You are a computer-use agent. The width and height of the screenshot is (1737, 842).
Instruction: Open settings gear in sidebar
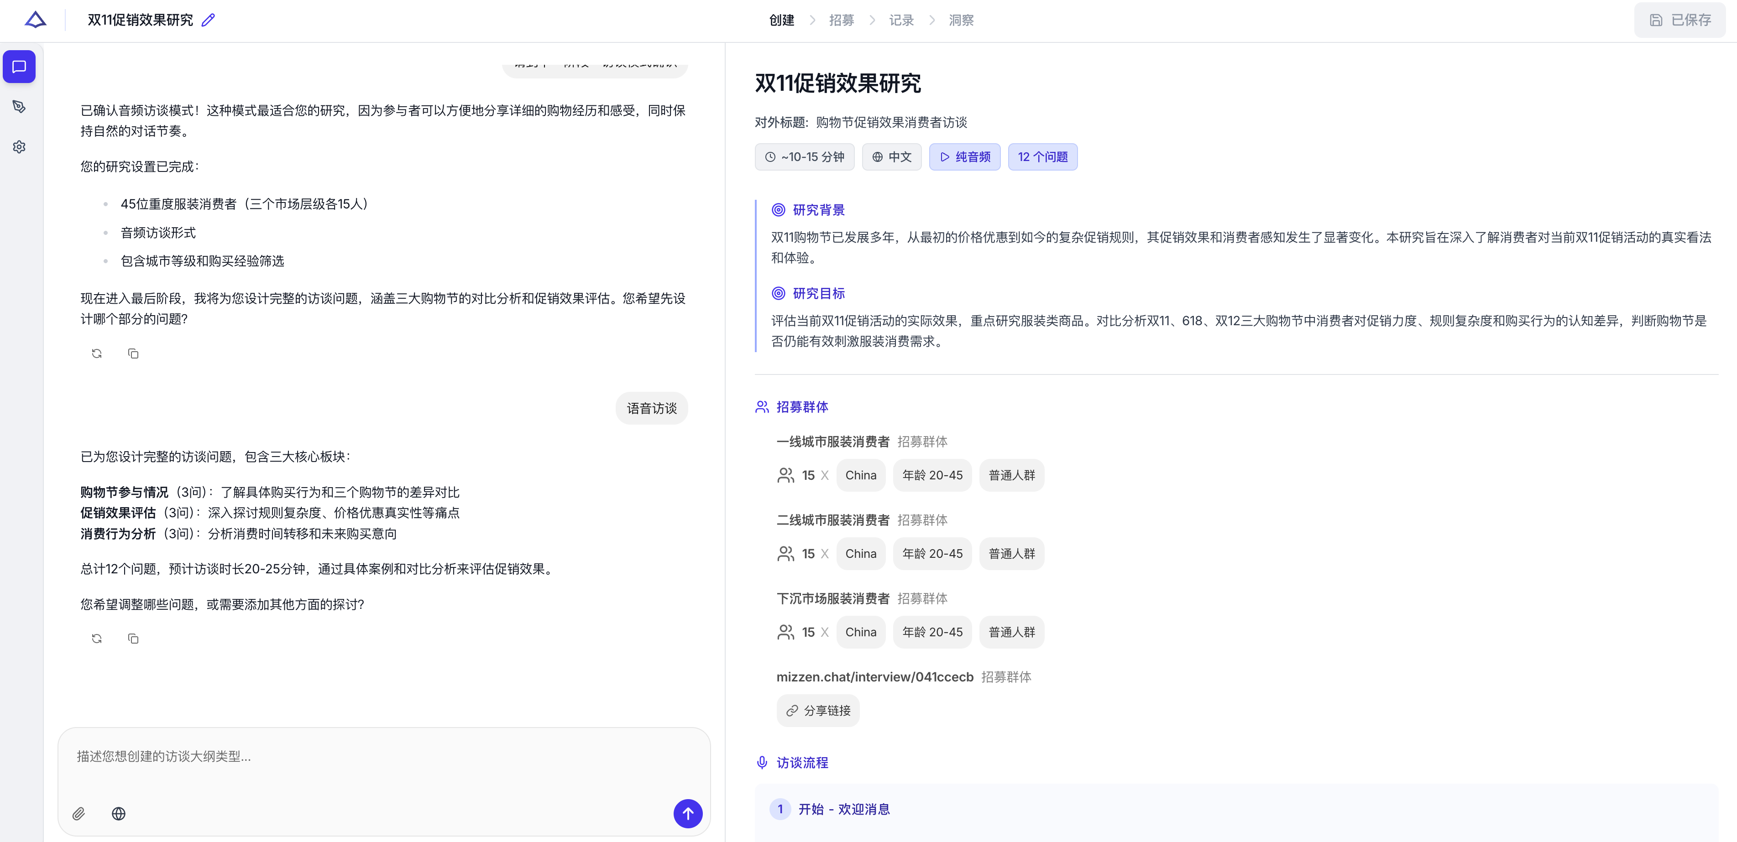coord(19,147)
